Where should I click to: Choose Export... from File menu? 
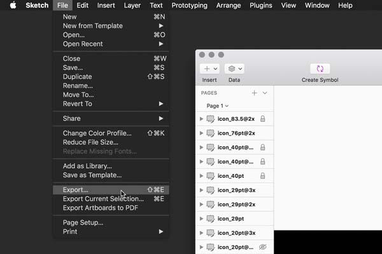point(111,190)
